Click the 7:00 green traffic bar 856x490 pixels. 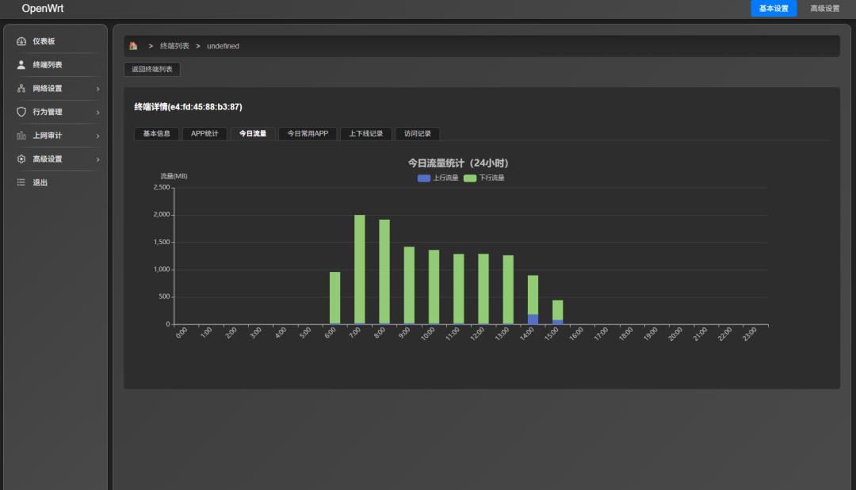tap(359, 270)
